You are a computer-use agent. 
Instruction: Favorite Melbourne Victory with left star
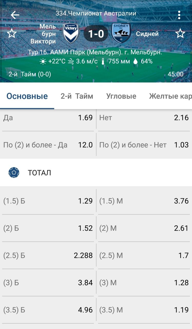pyautogui.click(x=12, y=34)
